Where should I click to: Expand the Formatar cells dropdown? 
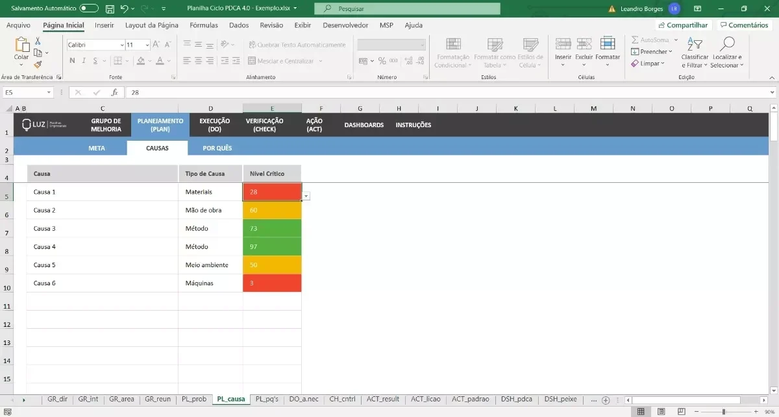pos(608,64)
